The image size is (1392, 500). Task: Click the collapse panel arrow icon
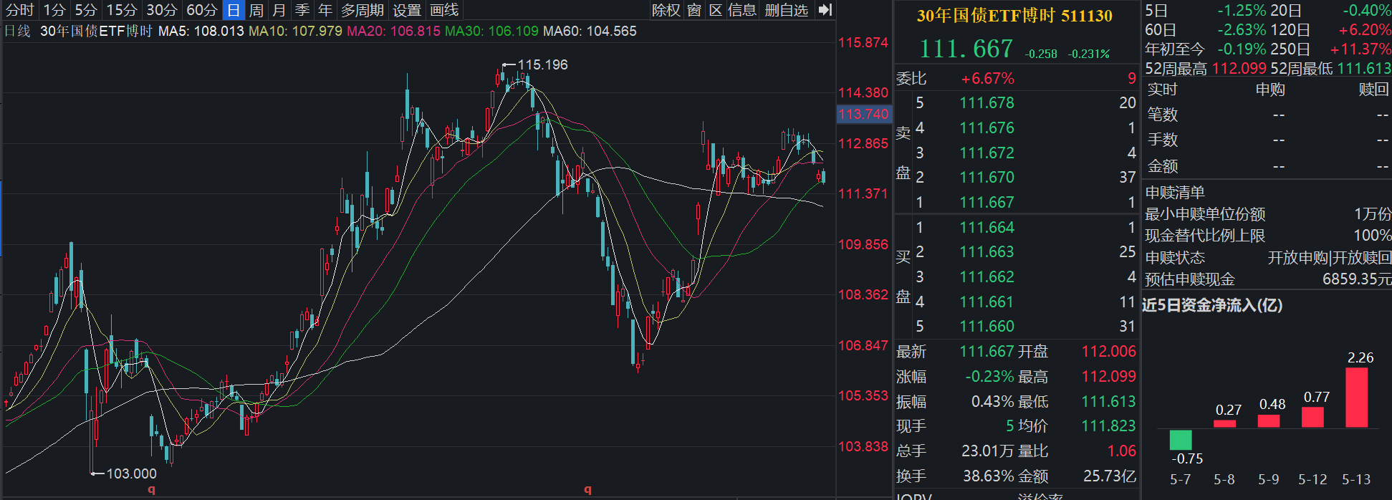pyautogui.click(x=825, y=10)
